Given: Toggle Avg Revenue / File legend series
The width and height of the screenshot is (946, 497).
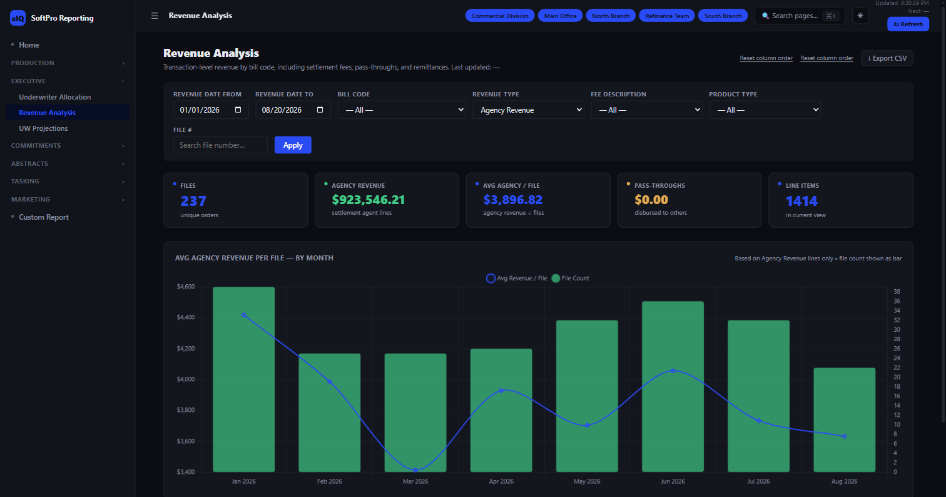Looking at the screenshot, I should 517,279.
